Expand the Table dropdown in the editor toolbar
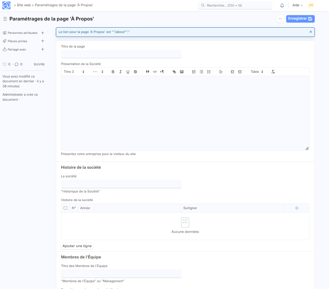This screenshot has width=329, height=289. pyautogui.click(x=257, y=72)
